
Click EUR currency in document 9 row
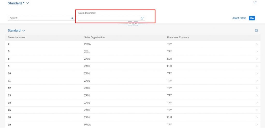[x=170, y=66]
